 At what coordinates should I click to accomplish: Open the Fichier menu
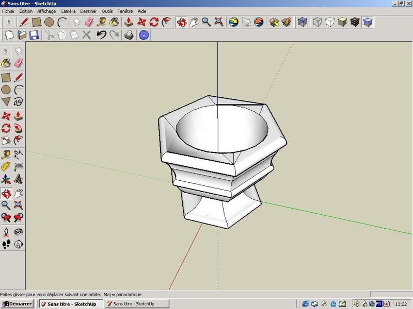point(8,11)
